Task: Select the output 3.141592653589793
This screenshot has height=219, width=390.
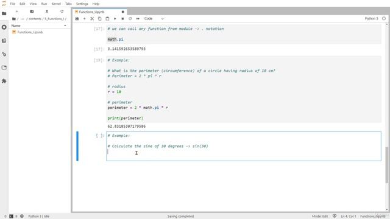Action: point(126,49)
